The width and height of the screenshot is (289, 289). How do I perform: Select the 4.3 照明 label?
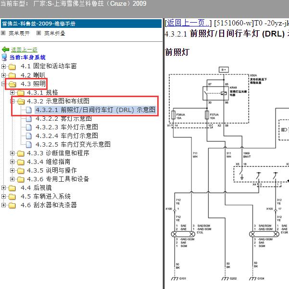[33, 84]
